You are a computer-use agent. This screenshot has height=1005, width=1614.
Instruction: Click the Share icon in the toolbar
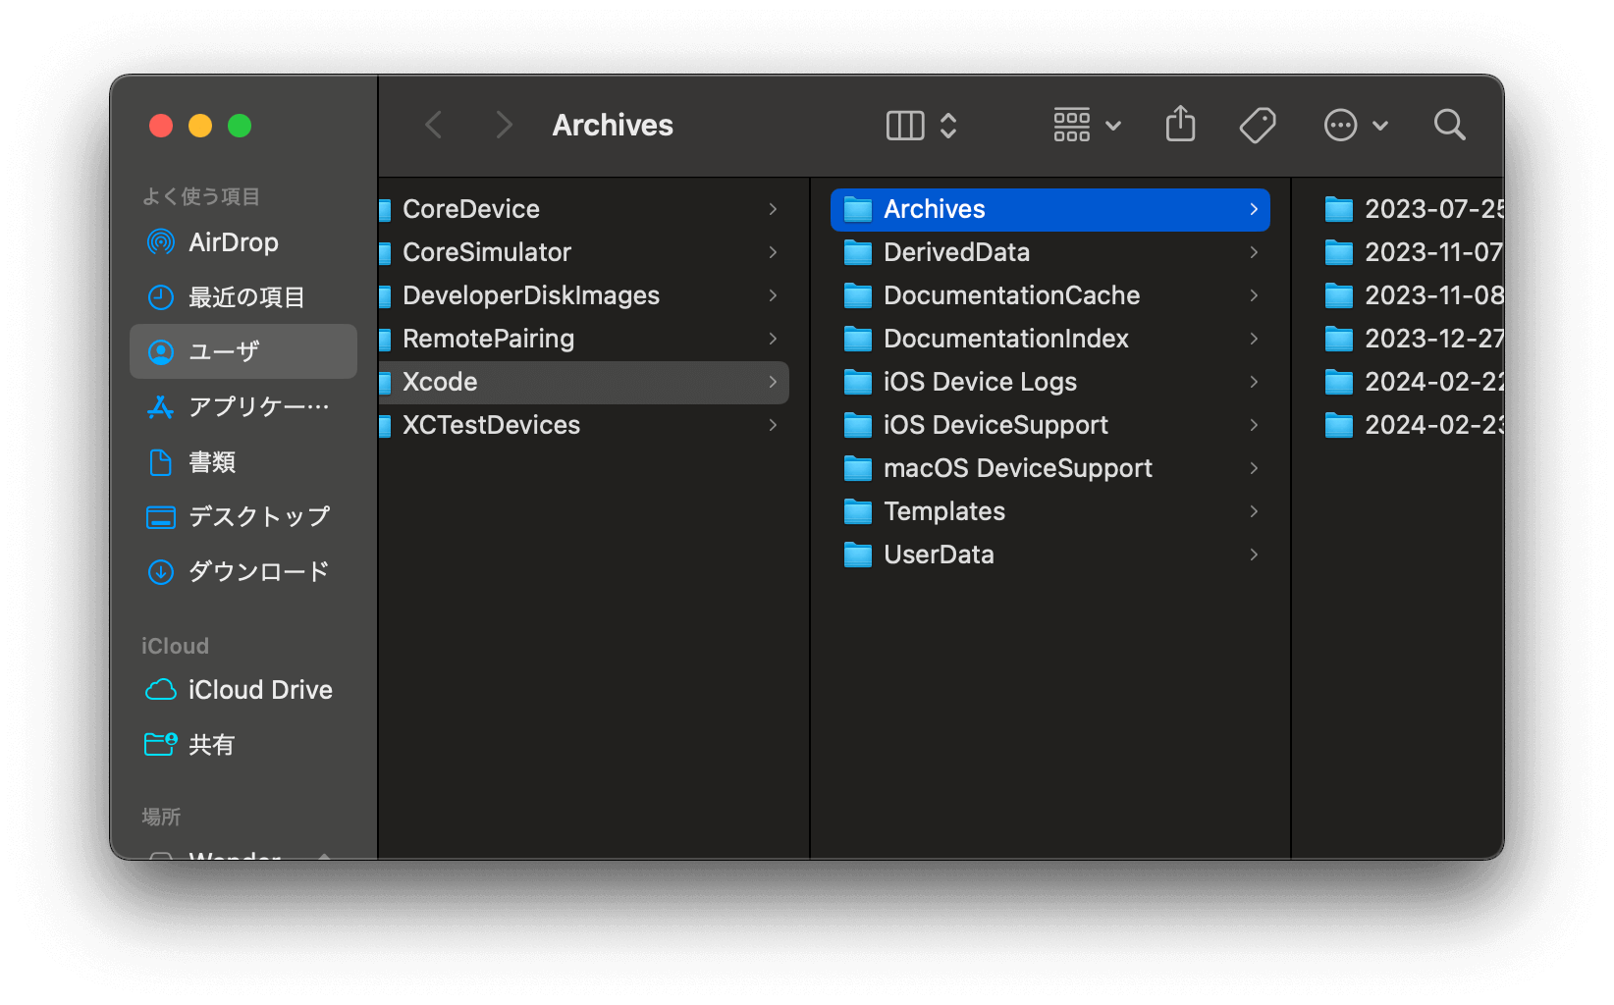tap(1180, 125)
